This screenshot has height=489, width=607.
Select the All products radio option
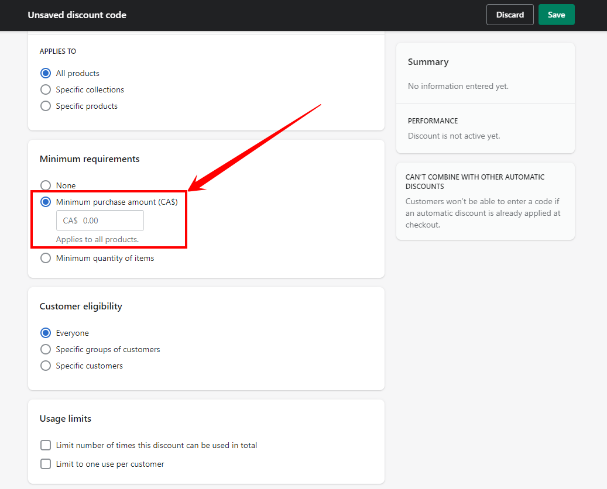pyautogui.click(x=46, y=73)
